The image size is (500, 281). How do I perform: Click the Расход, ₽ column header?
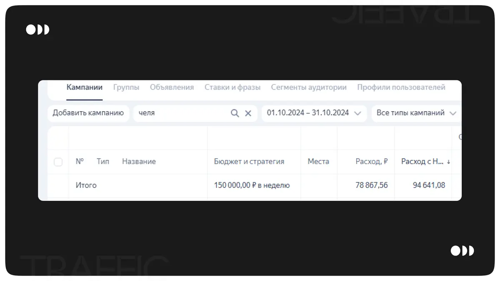point(371,162)
